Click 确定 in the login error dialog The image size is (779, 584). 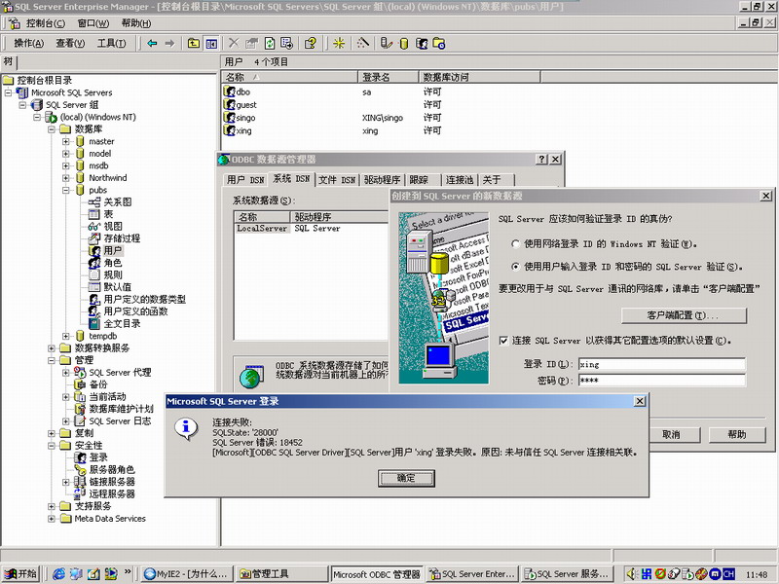tap(406, 478)
